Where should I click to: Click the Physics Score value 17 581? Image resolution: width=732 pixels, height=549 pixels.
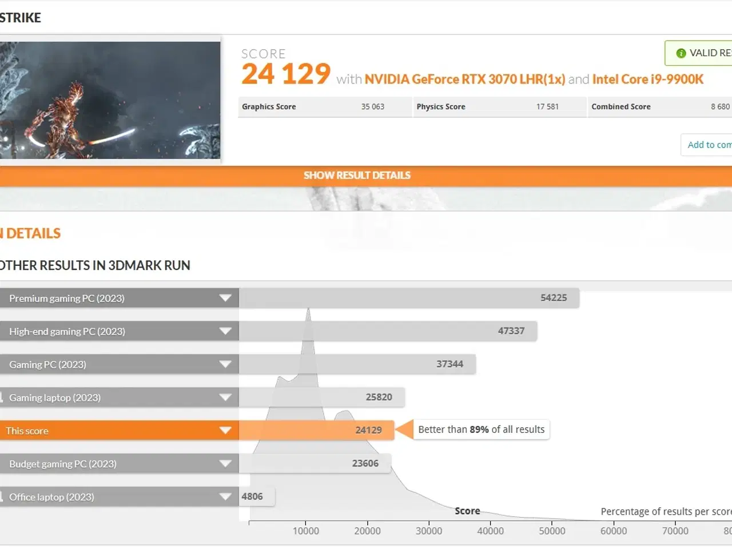[547, 106]
